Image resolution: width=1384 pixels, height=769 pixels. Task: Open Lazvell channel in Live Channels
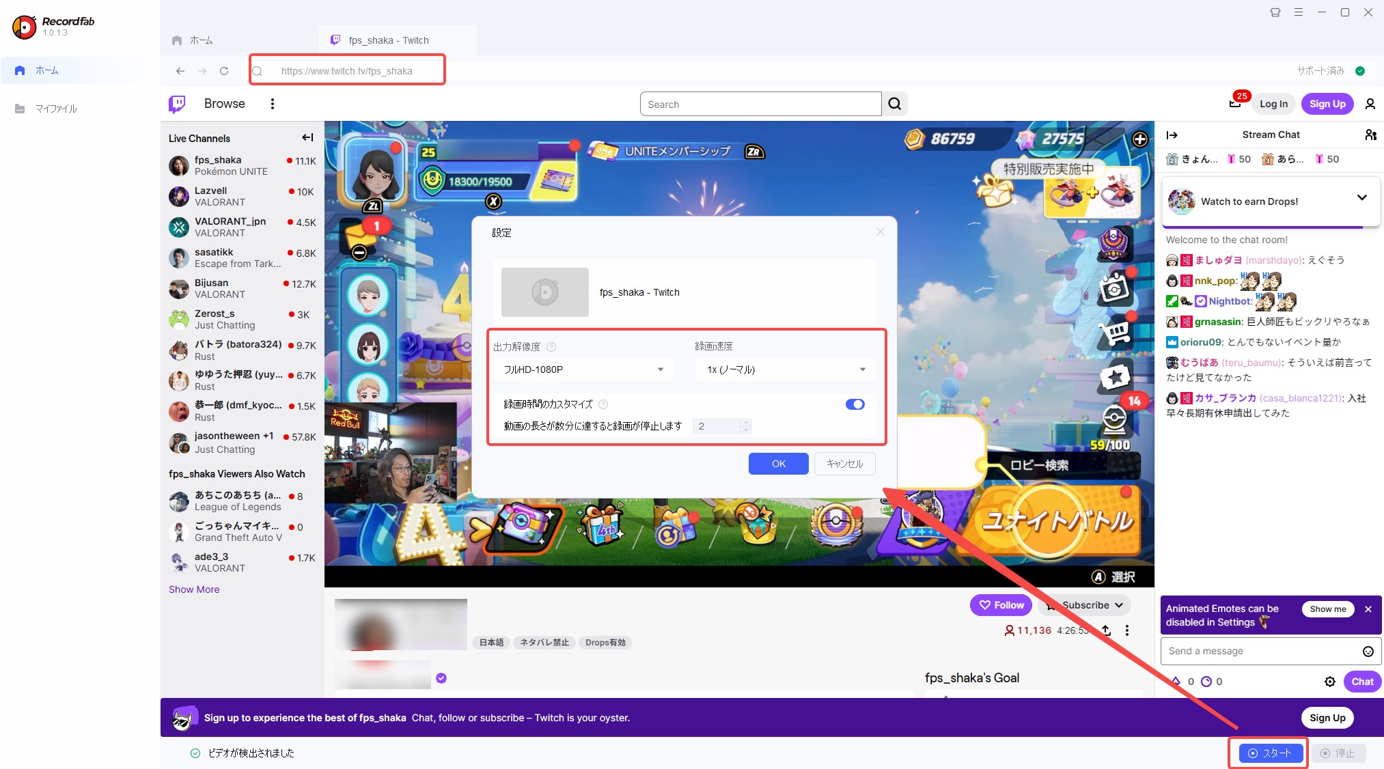click(x=243, y=197)
